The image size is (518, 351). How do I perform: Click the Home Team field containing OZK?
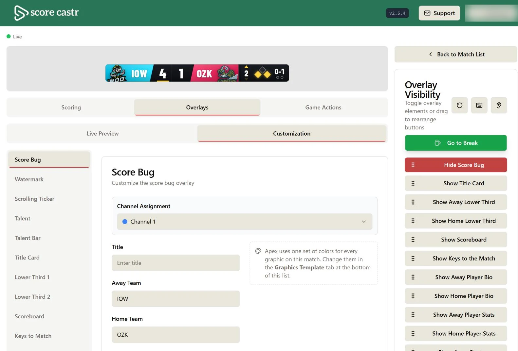[x=176, y=335]
